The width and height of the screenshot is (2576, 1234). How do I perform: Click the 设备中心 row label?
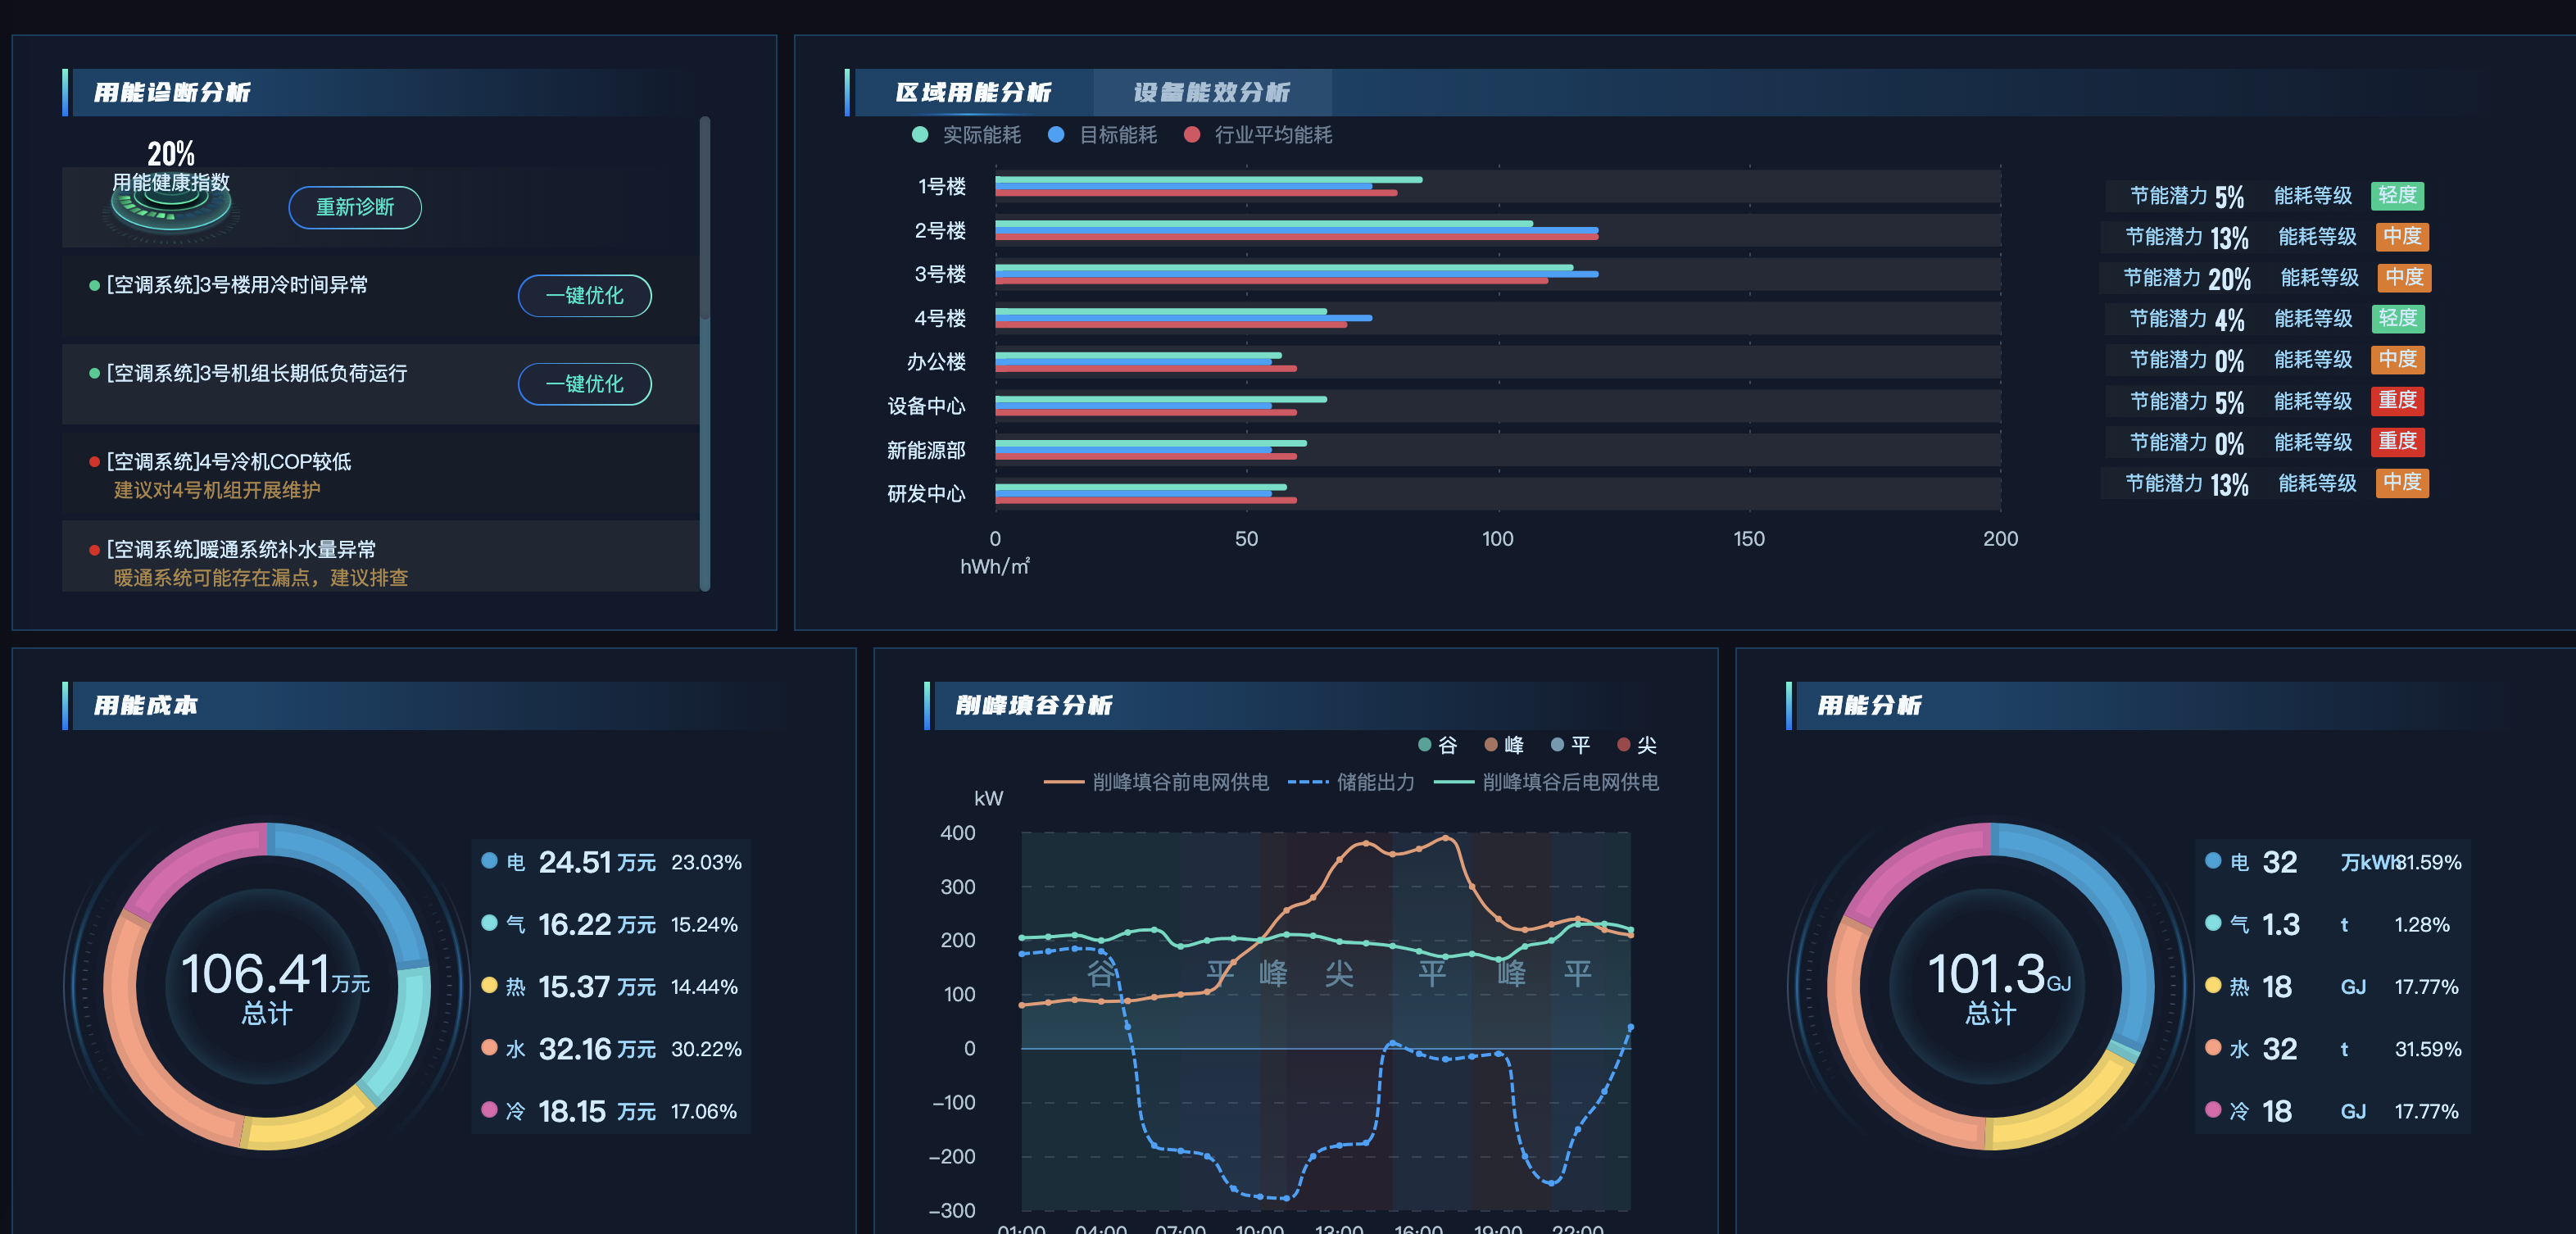927,406
